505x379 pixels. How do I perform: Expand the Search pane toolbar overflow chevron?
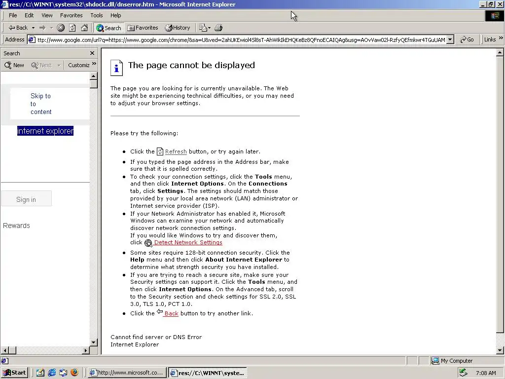coord(94,64)
